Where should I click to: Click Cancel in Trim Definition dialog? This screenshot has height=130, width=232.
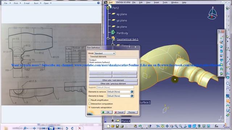click(119, 112)
